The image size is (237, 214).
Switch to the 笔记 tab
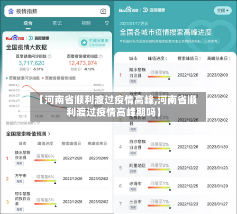[x=57, y=23]
